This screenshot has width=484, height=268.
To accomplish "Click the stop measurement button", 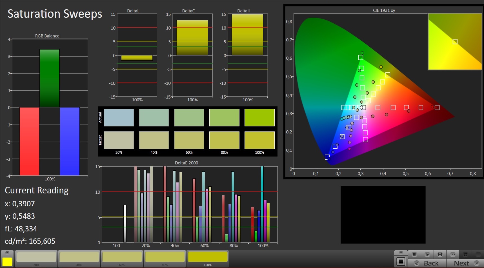I will coord(414,254).
